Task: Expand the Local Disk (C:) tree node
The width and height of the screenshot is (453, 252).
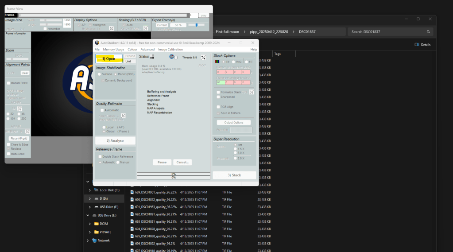Action: 90,190
